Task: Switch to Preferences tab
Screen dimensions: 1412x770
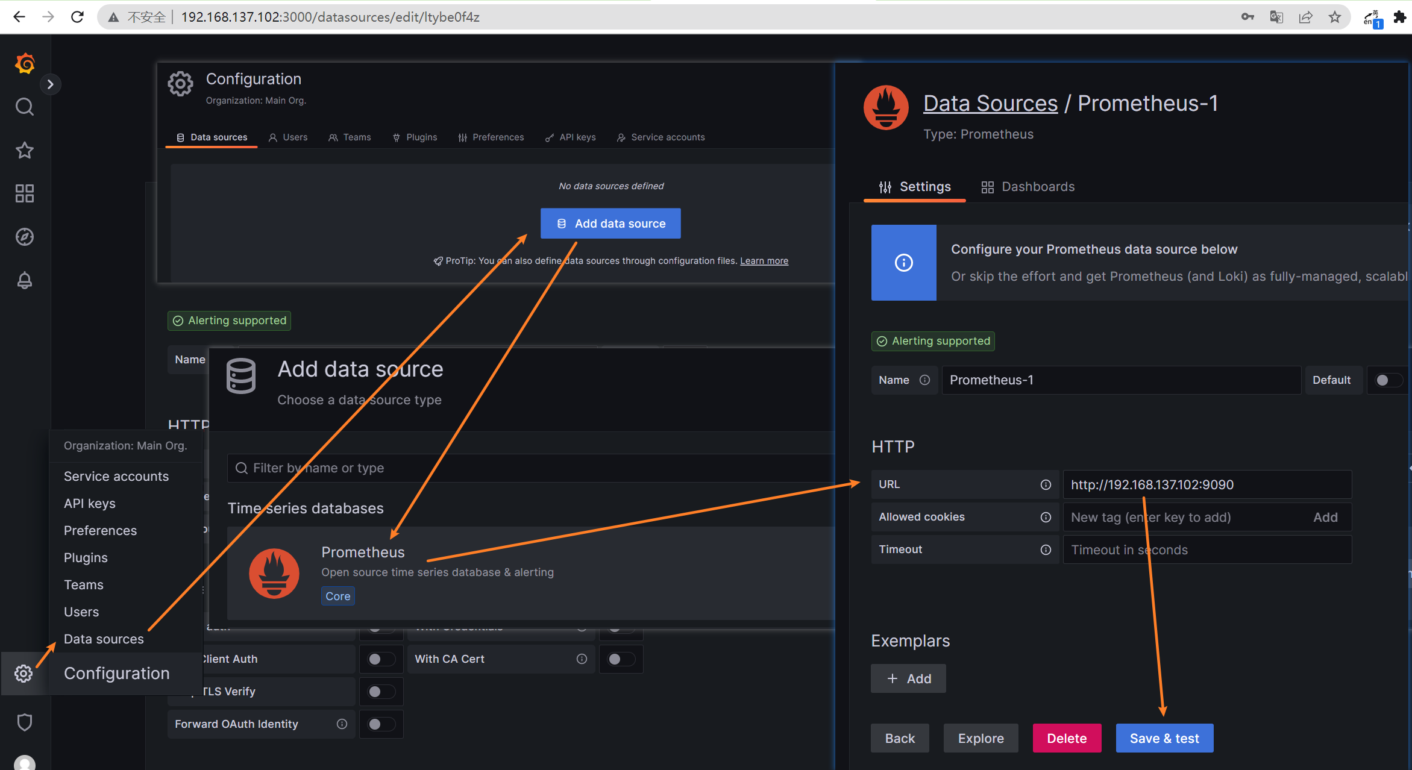Action: (491, 137)
